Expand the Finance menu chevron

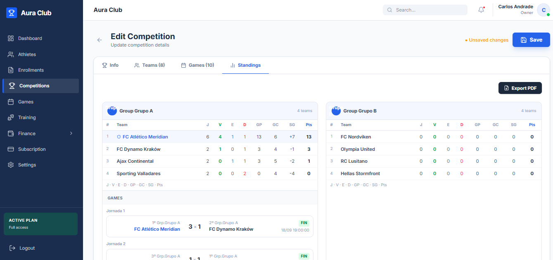(71, 134)
